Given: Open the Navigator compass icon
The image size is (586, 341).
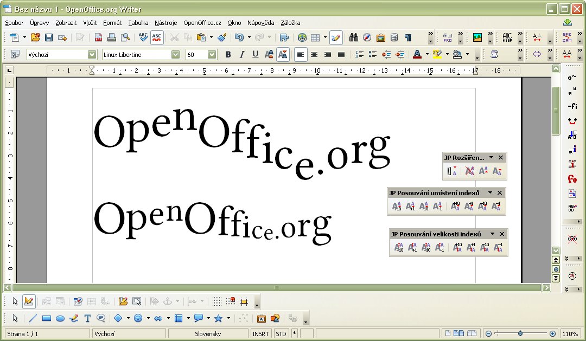Looking at the screenshot, I should (x=367, y=37).
